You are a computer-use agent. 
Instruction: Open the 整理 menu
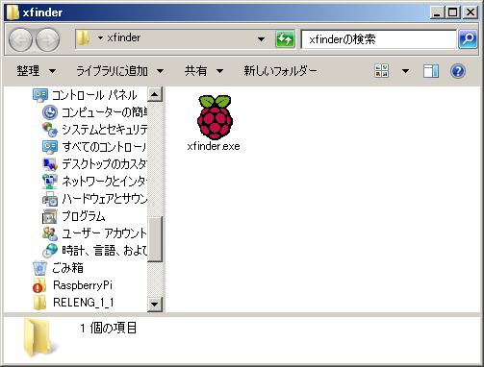click(37, 71)
